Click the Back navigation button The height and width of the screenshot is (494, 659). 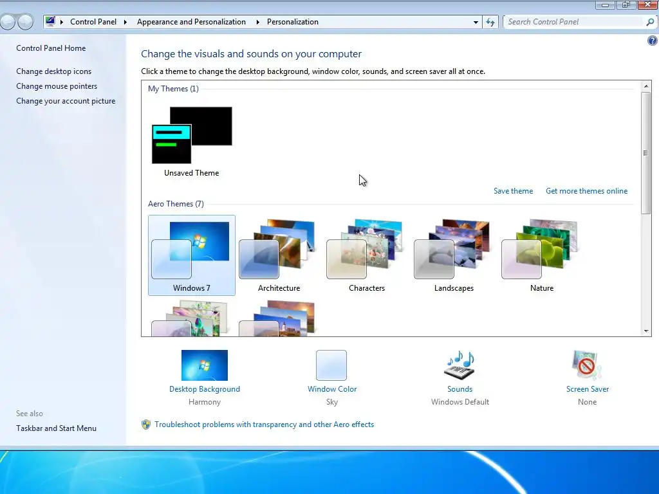[8, 22]
